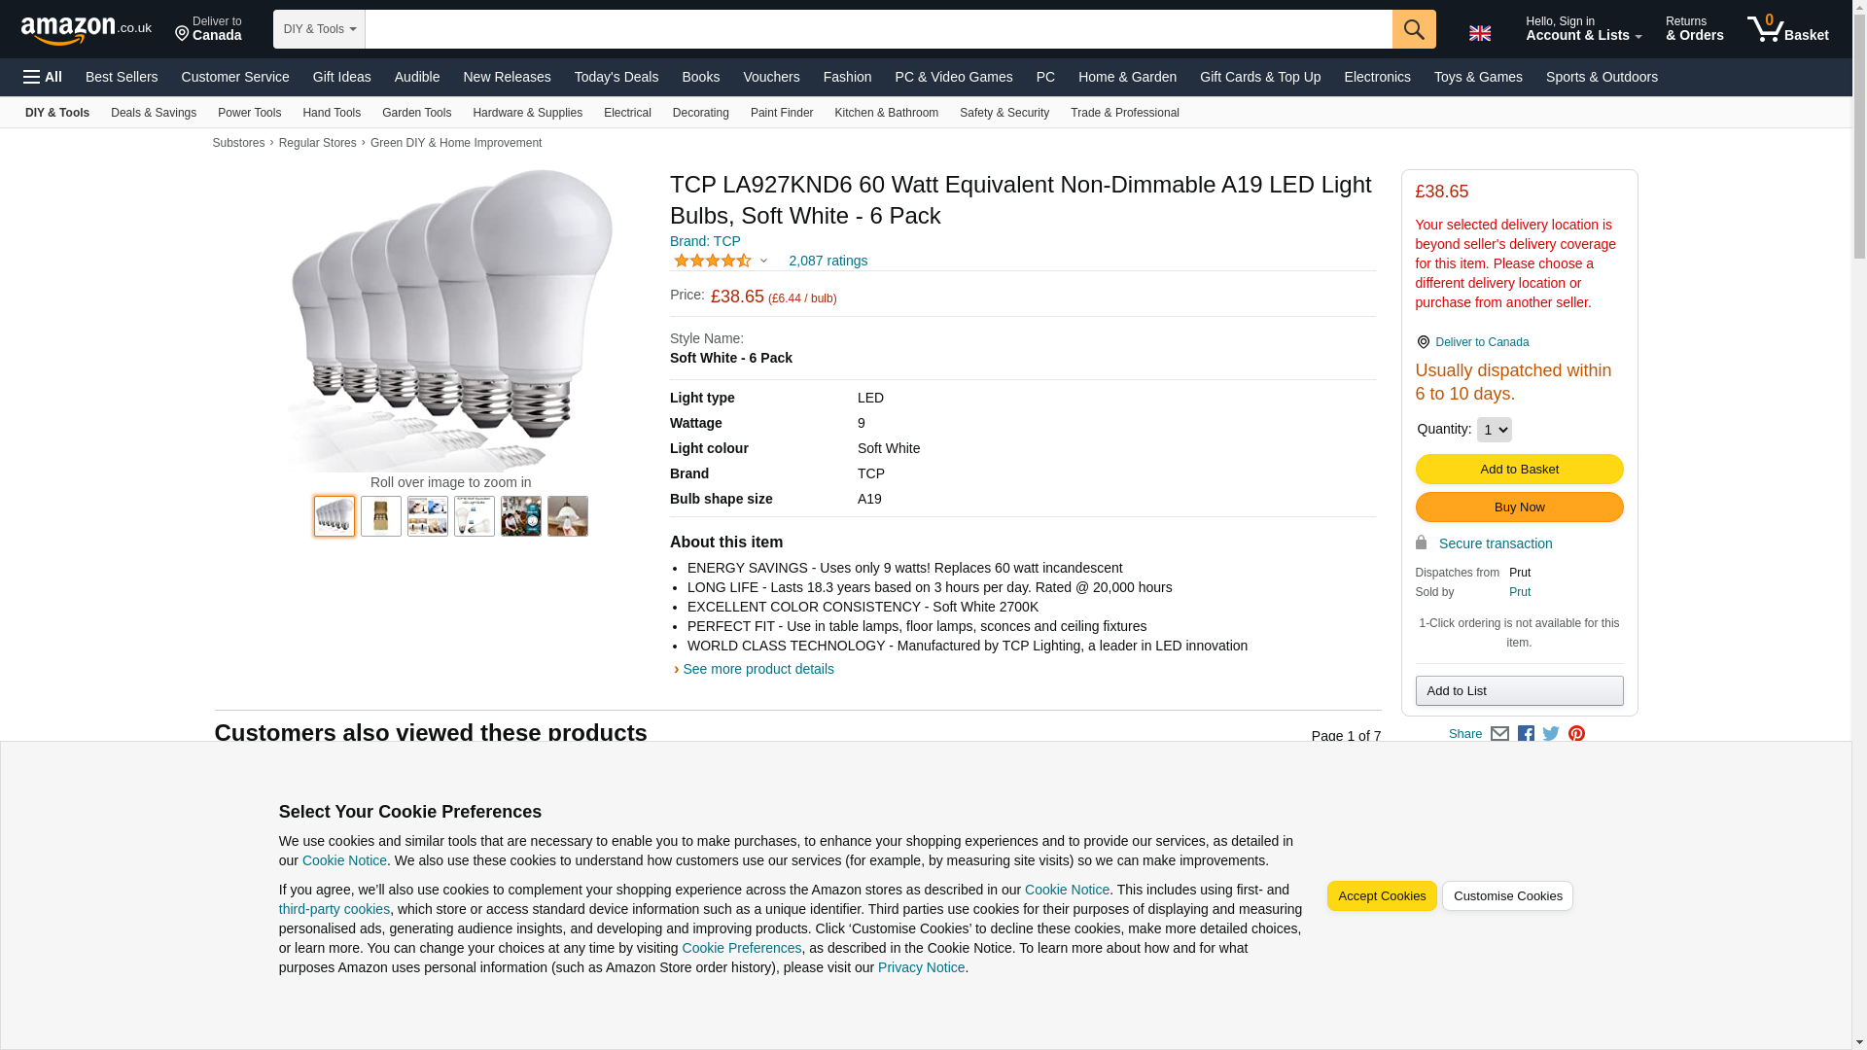This screenshot has width=1867, height=1050.
Task: Open the 2,087 ratings link
Action: coord(828,261)
